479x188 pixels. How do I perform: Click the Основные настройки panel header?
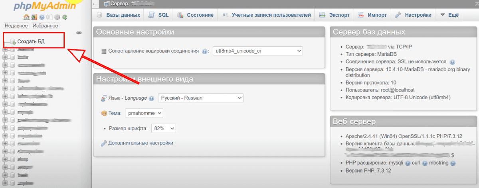tap(210, 32)
